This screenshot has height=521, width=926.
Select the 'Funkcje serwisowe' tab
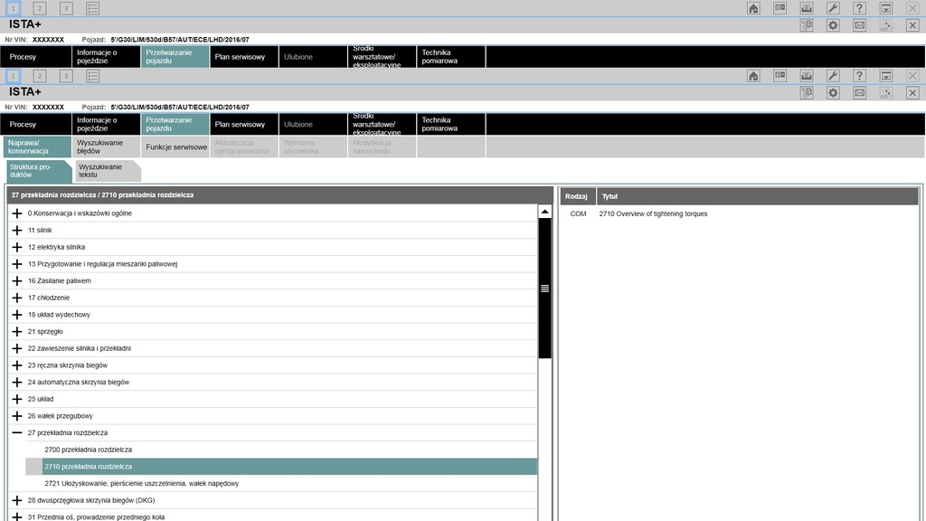pos(175,147)
